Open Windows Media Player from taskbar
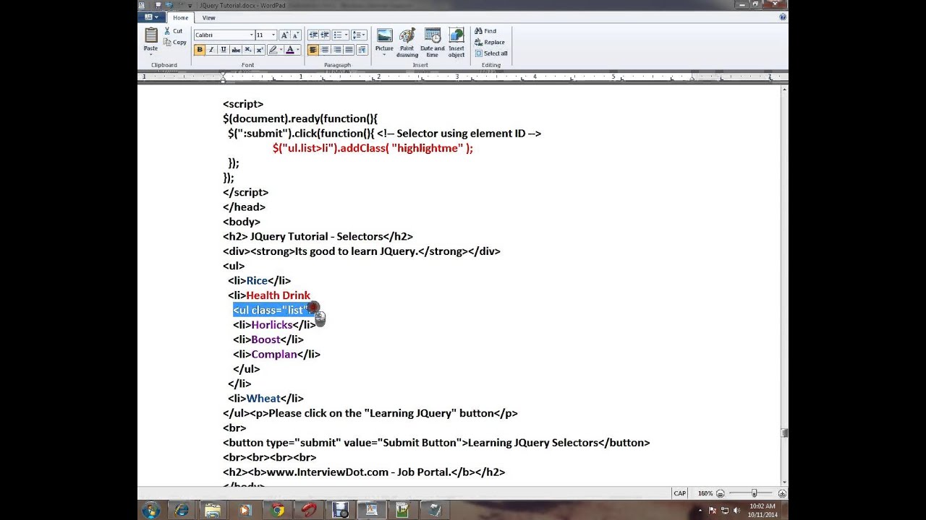 (x=245, y=510)
